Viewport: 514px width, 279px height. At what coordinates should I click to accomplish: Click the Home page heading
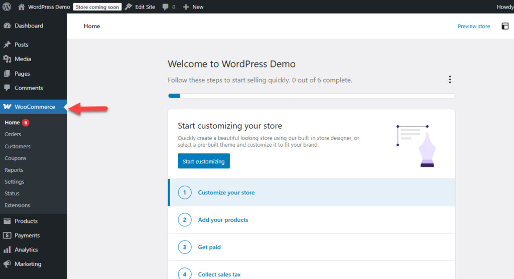(x=92, y=26)
